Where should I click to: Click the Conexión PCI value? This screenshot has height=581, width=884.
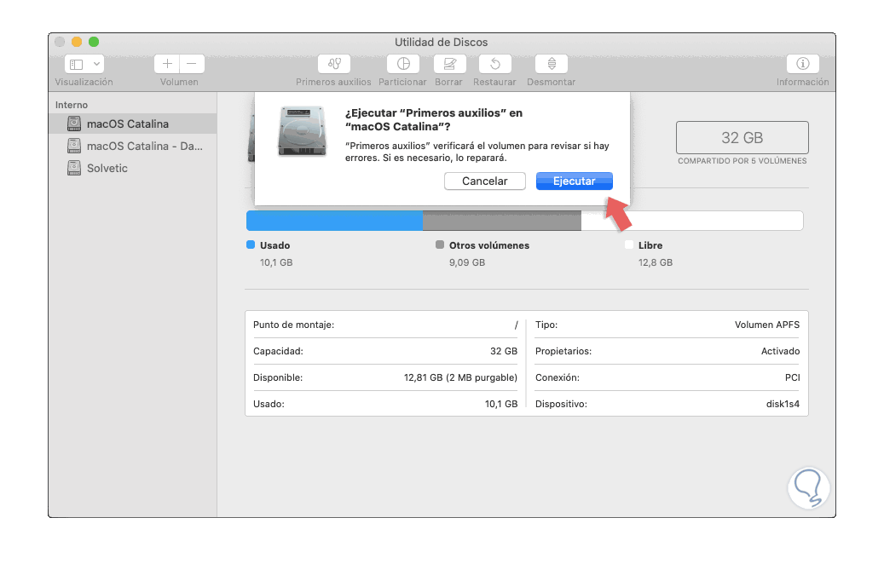tap(792, 377)
